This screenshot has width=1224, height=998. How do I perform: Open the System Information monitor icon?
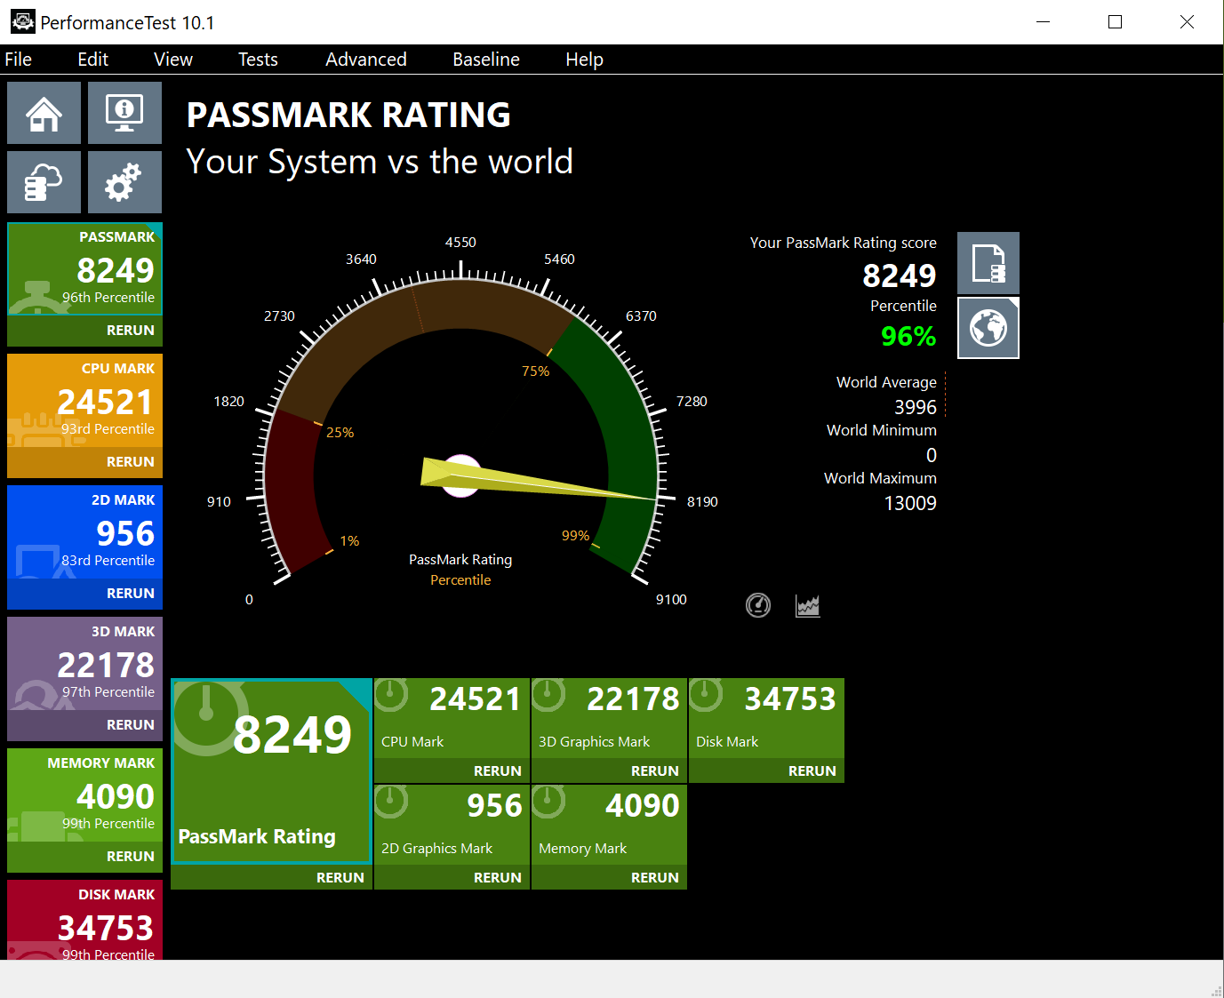tap(124, 113)
